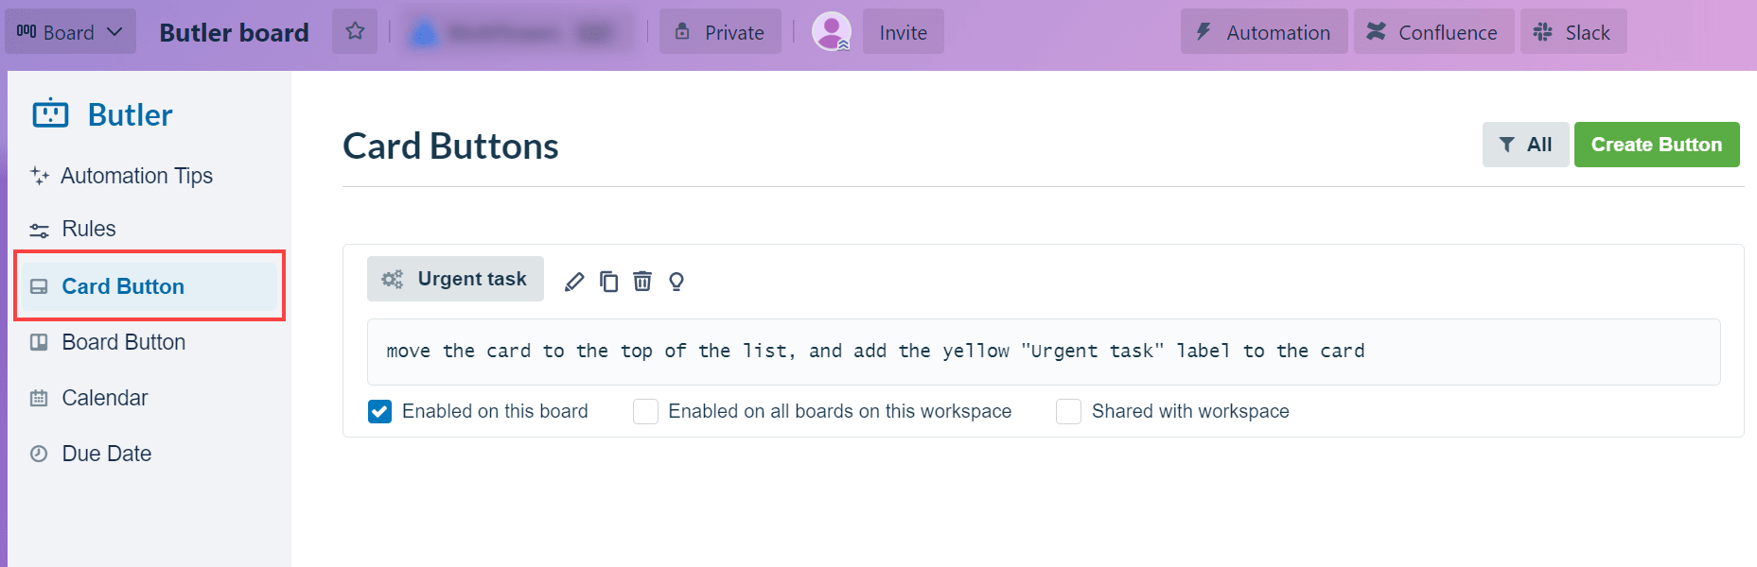Open the All filter dropdown
This screenshot has height=567, width=1757.
coord(1525,145)
